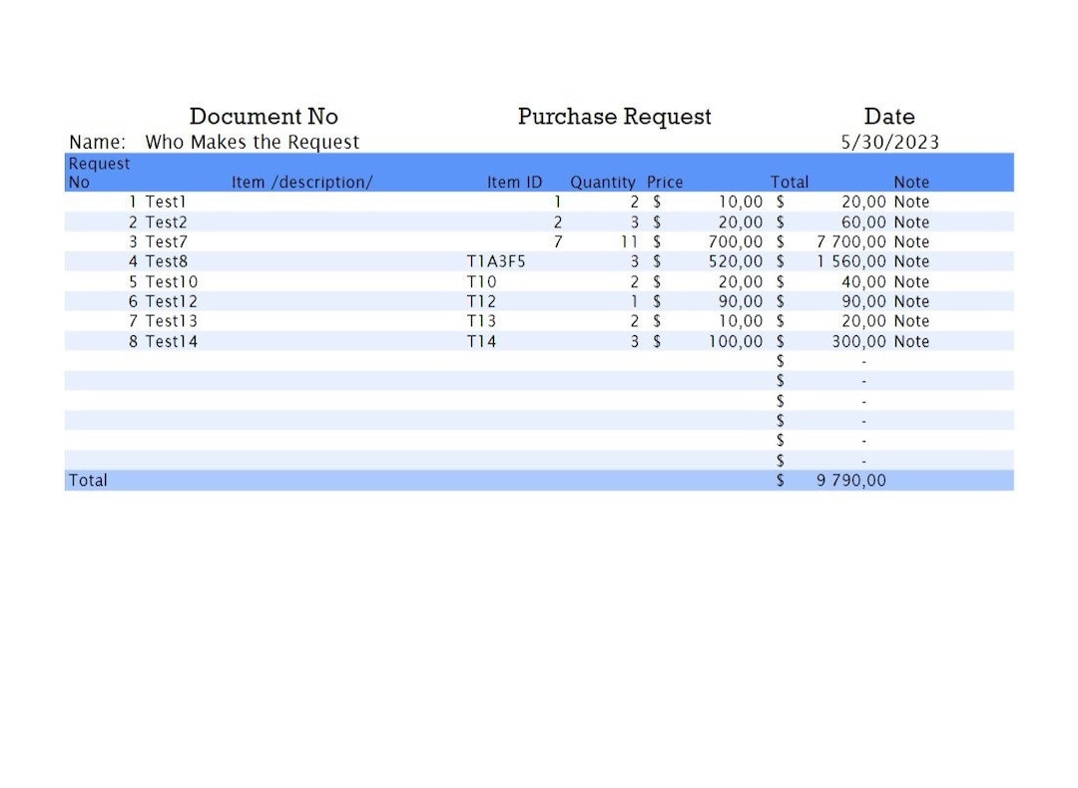The image size is (1078, 788).
Task: Select the Total column header
Action: coord(790,182)
